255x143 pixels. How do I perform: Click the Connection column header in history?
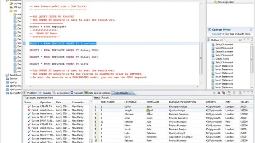78,102
